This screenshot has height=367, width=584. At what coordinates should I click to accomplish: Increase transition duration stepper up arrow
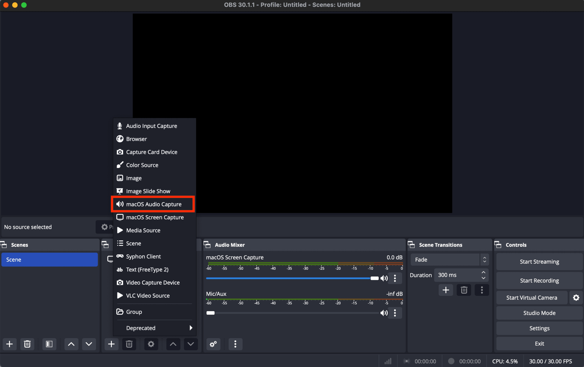point(484,272)
